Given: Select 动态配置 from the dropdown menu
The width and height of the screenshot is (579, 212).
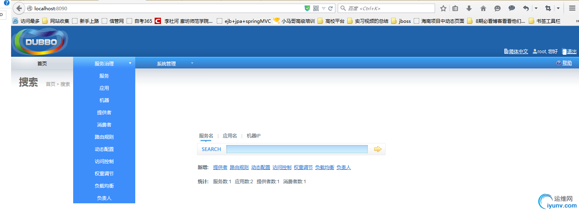Looking at the screenshot, I should [104, 149].
